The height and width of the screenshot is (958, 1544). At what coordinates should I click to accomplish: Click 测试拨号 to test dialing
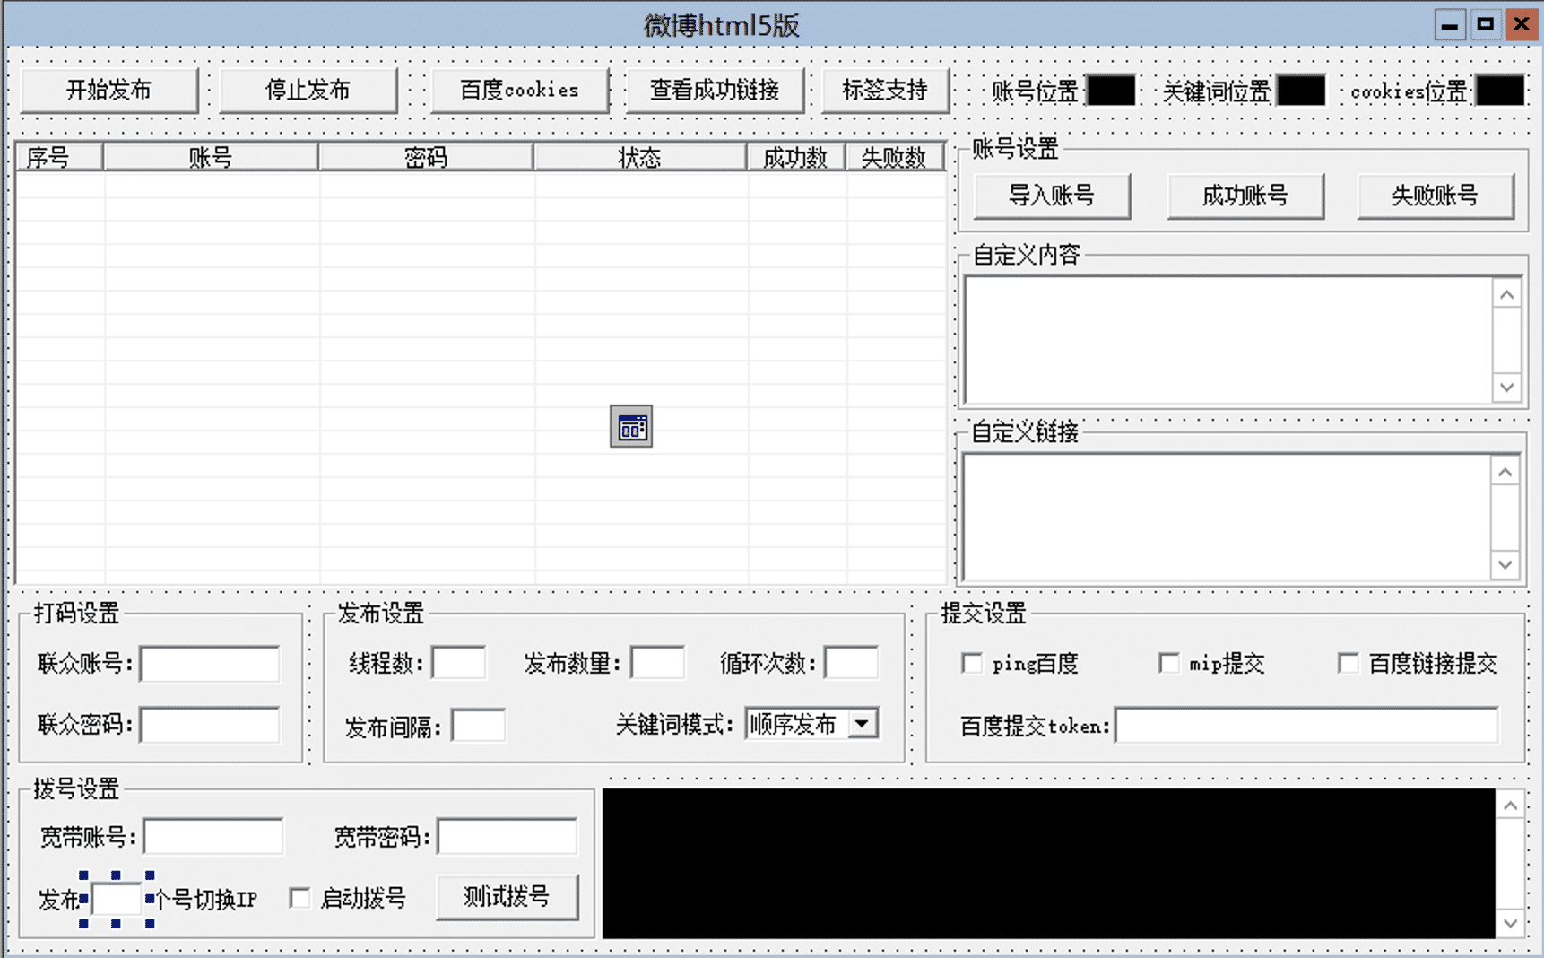pyautogui.click(x=507, y=896)
